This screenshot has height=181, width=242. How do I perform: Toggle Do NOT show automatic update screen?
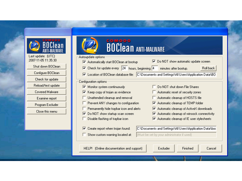(154, 61)
